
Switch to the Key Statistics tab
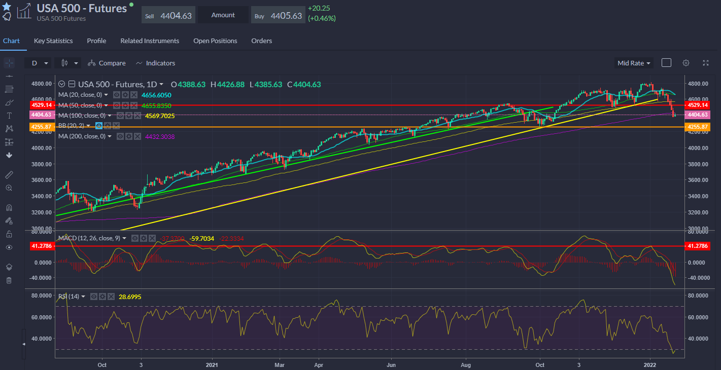tap(53, 41)
